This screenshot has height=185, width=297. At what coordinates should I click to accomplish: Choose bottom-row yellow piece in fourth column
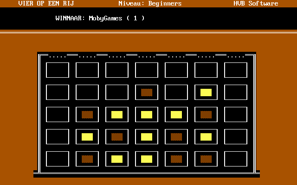(147, 159)
